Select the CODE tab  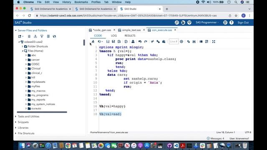click(x=98, y=35)
